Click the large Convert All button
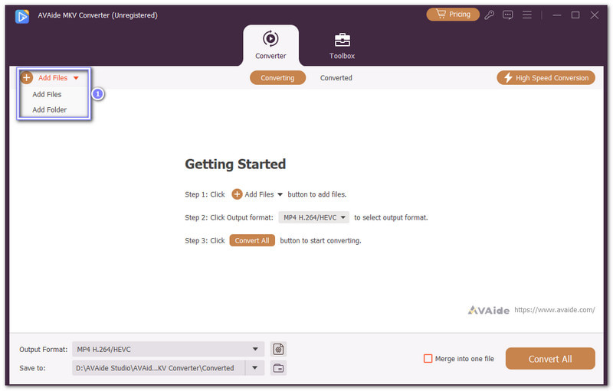Screen dimensions: 613x391 click(x=550, y=359)
